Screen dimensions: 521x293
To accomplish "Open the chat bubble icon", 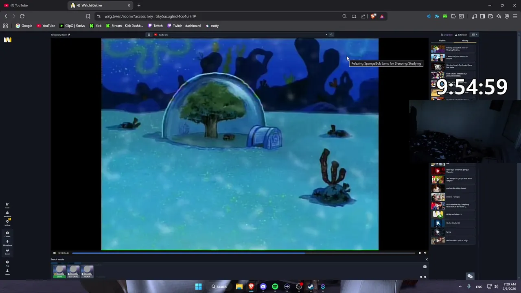I will click(x=470, y=276).
